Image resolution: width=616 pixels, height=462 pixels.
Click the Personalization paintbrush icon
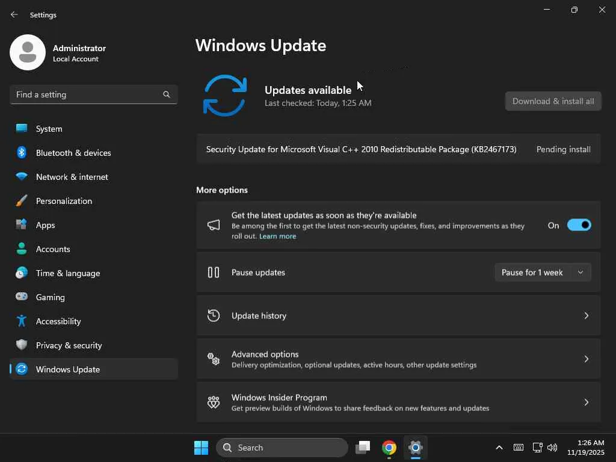pyautogui.click(x=22, y=201)
